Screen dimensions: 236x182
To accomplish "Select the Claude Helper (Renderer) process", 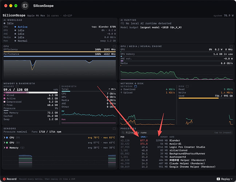I will point(176,163).
